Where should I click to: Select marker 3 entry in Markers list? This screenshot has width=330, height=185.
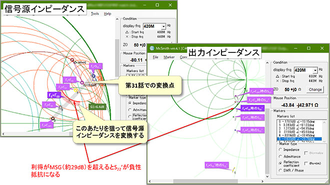pos(299,132)
